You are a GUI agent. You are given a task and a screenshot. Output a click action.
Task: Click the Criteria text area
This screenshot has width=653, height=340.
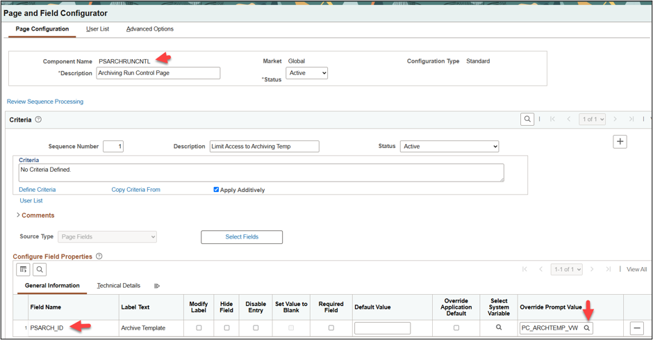click(261, 172)
